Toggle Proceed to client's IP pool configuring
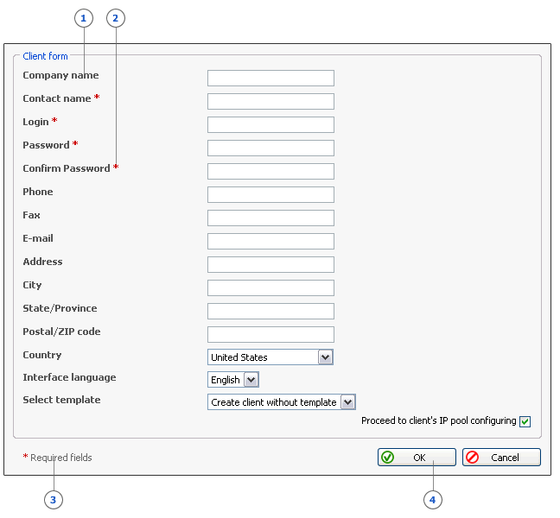Image resolution: width=560 pixels, height=518 pixels. pyautogui.click(x=525, y=421)
